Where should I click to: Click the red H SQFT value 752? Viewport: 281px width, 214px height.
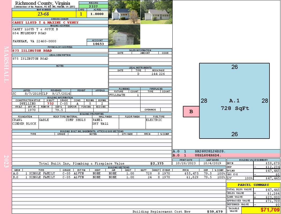[x=50, y=104]
